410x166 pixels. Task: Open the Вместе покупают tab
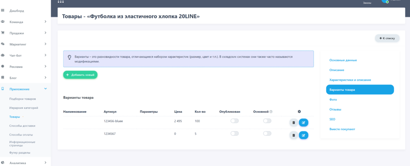pyautogui.click(x=342, y=129)
